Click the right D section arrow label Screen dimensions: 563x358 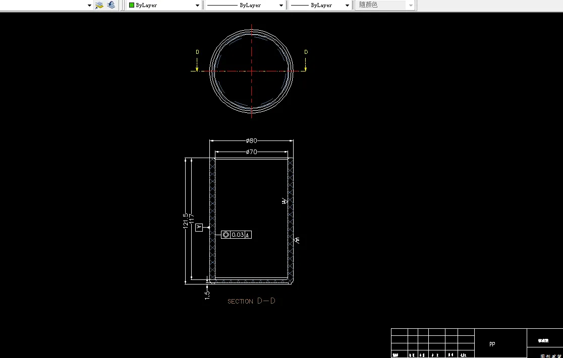click(306, 52)
